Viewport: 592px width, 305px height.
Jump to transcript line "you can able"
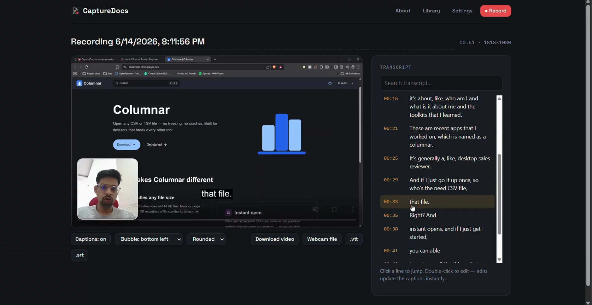[437, 251]
